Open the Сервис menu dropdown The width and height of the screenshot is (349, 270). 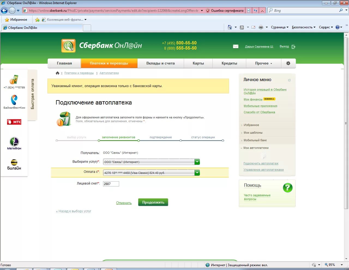pos(326,27)
